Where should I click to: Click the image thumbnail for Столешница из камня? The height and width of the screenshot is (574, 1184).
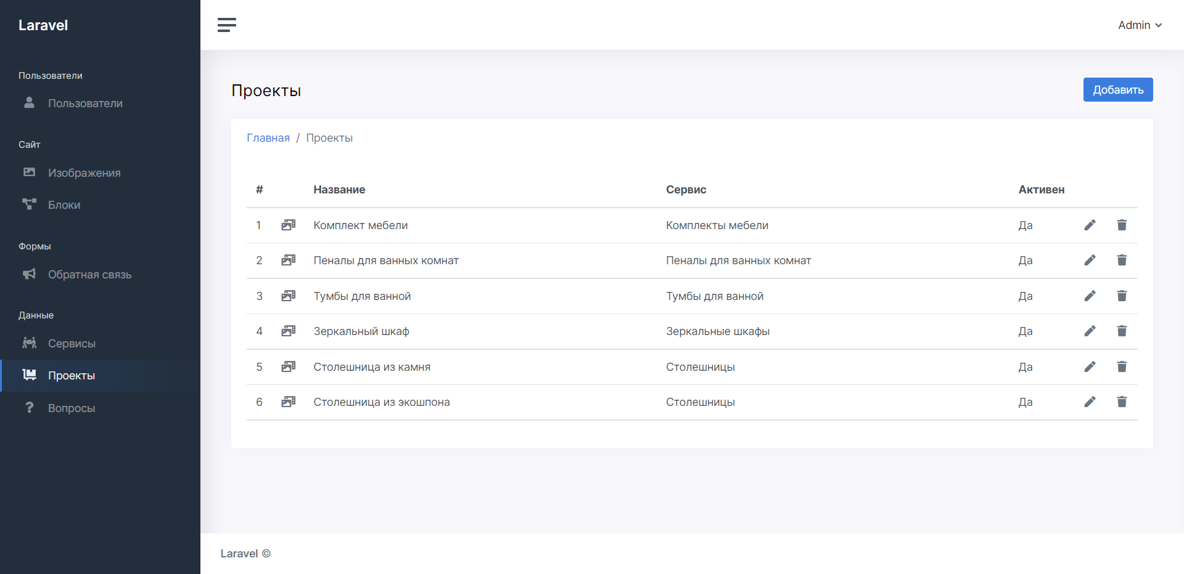pyautogui.click(x=288, y=366)
